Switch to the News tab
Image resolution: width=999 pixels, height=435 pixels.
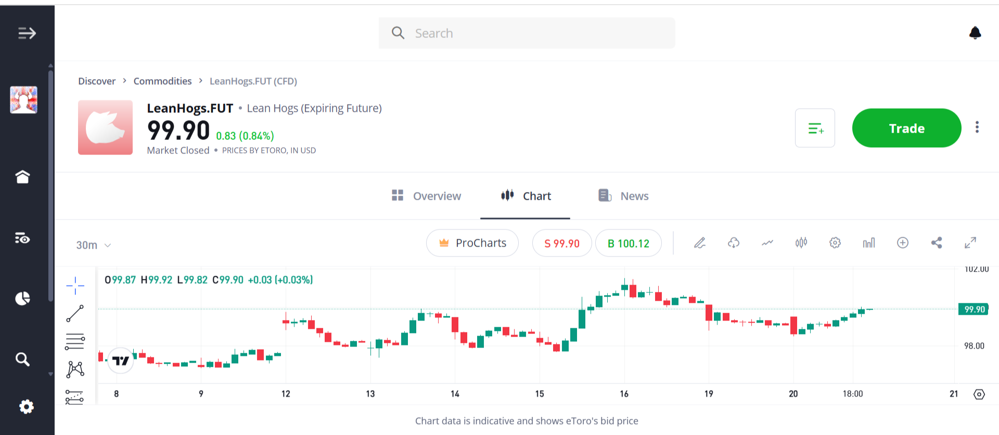[x=623, y=196]
